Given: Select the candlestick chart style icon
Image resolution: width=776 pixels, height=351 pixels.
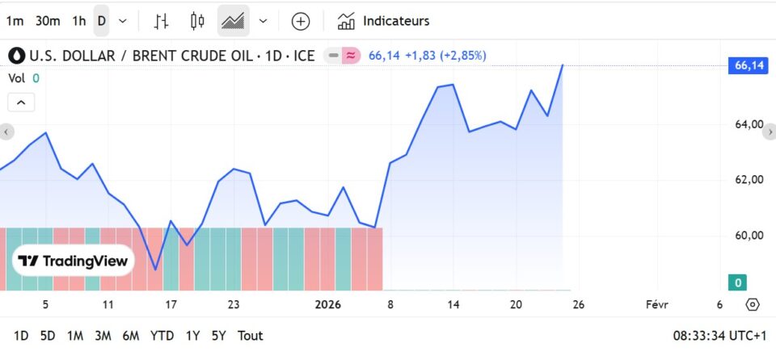Looking at the screenshot, I should pos(197,21).
